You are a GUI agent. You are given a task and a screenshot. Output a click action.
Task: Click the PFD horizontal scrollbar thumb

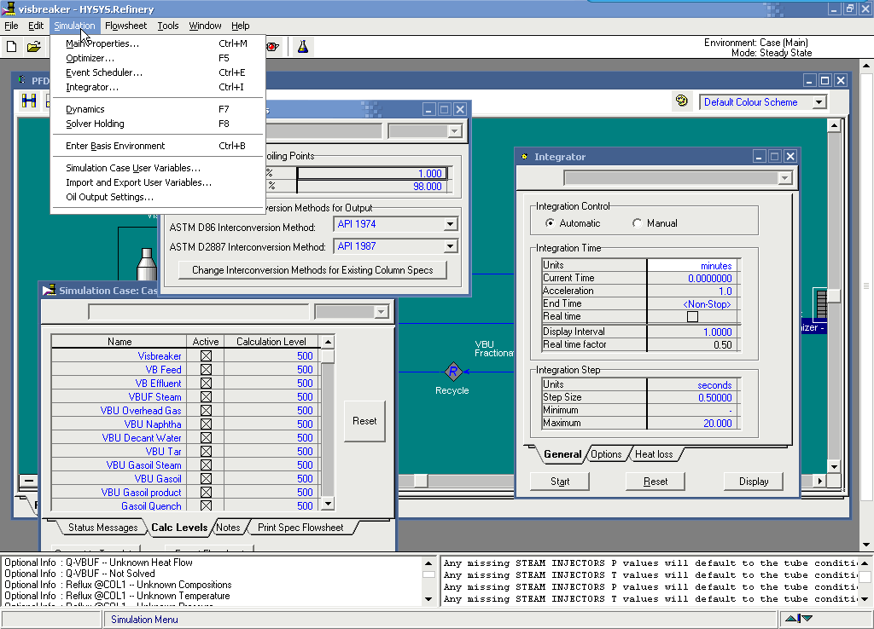pyautogui.click(x=421, y=481)
